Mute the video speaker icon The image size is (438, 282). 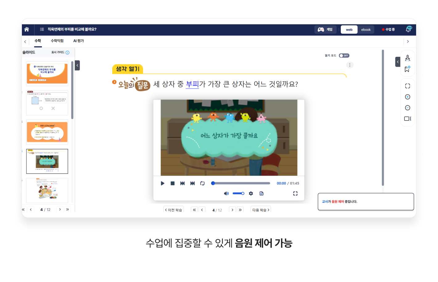pos(226,193)
